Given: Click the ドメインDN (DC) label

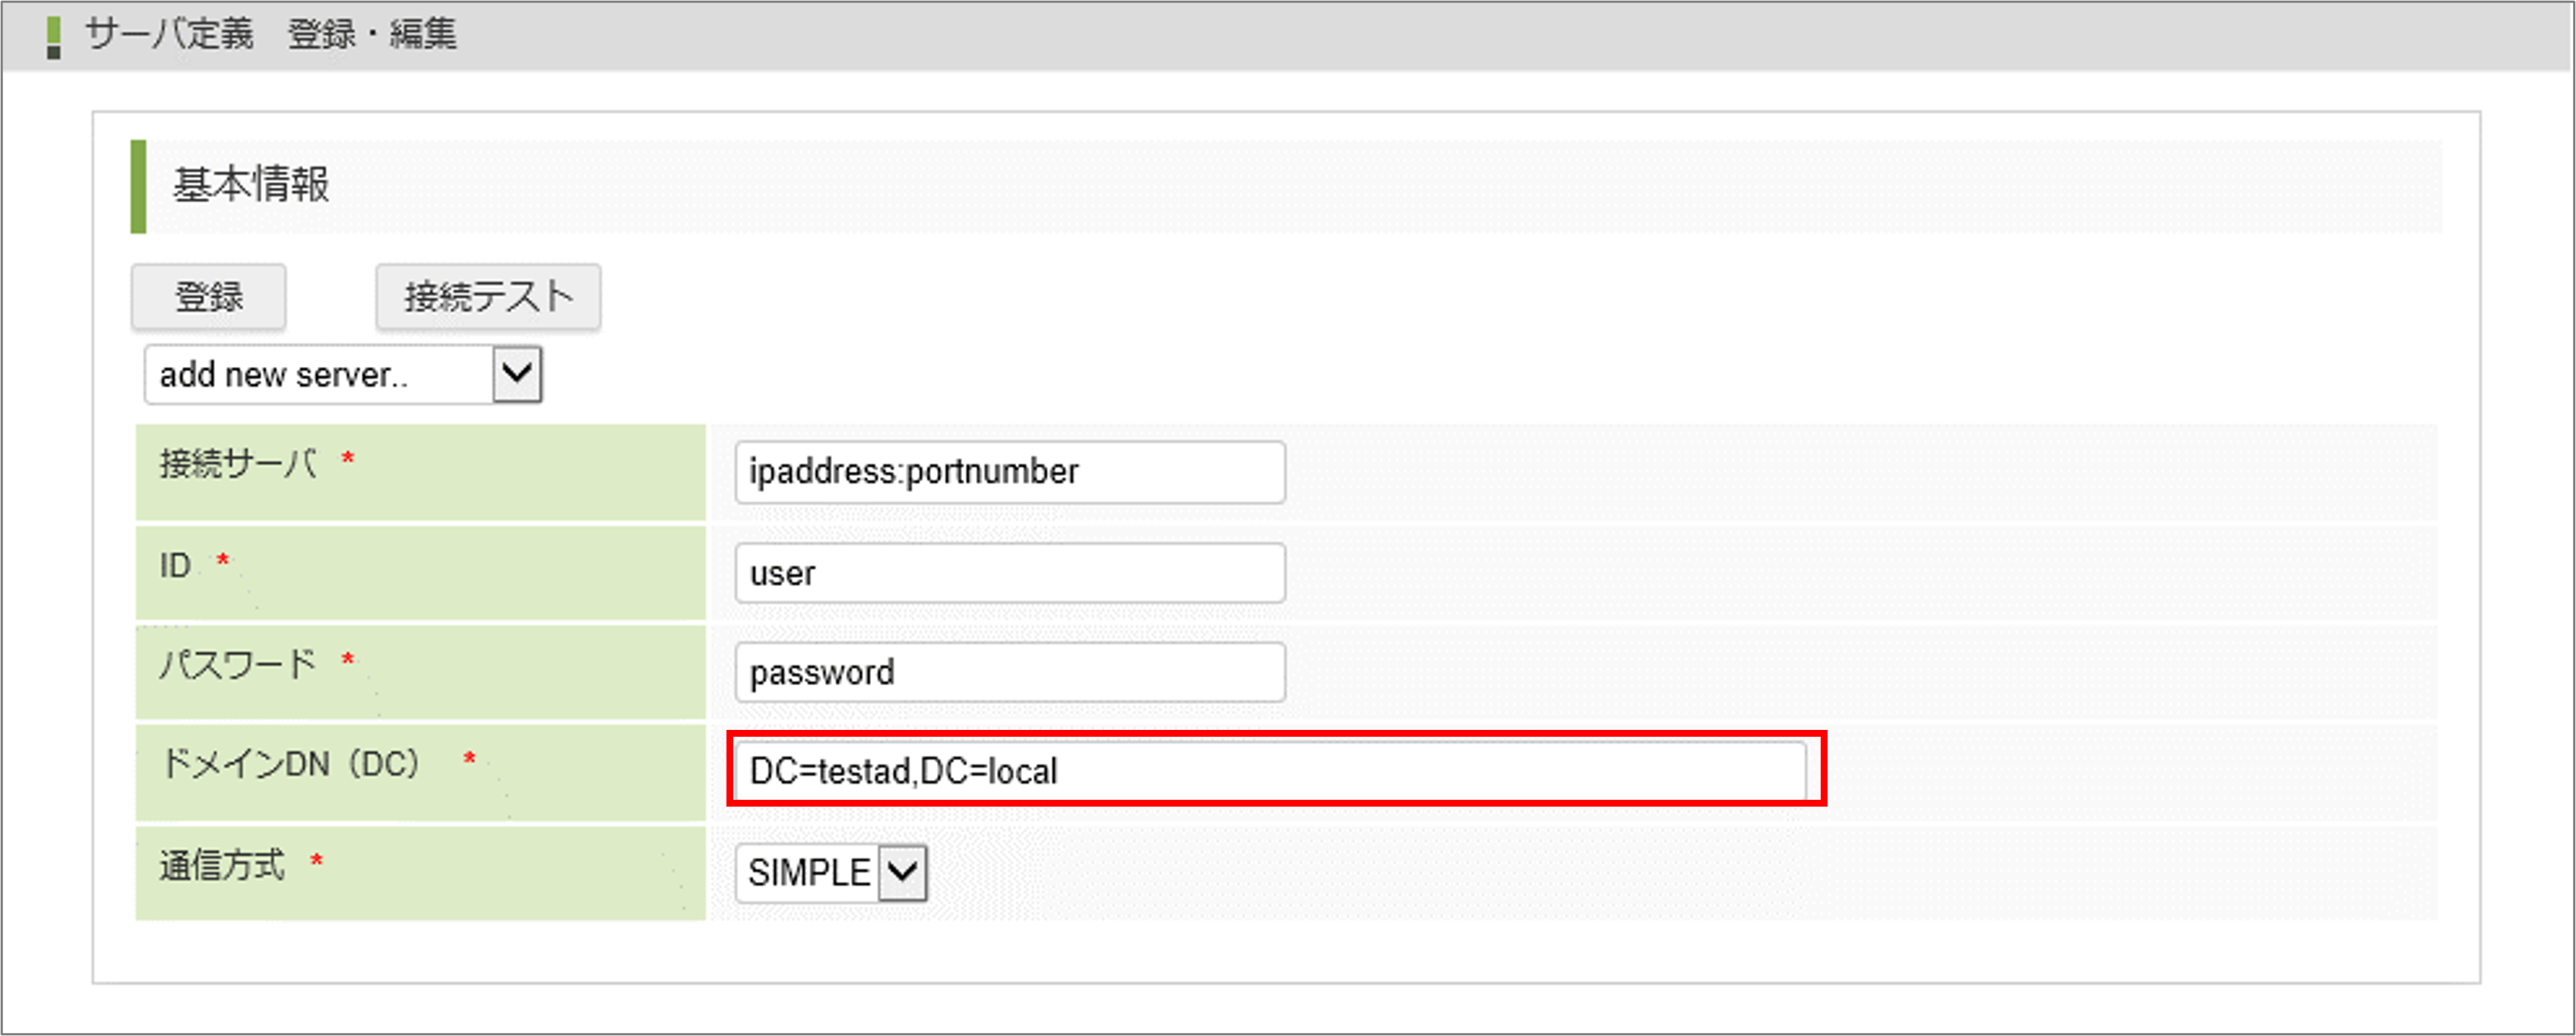Looking at the screenshot, I should (290, 764).
